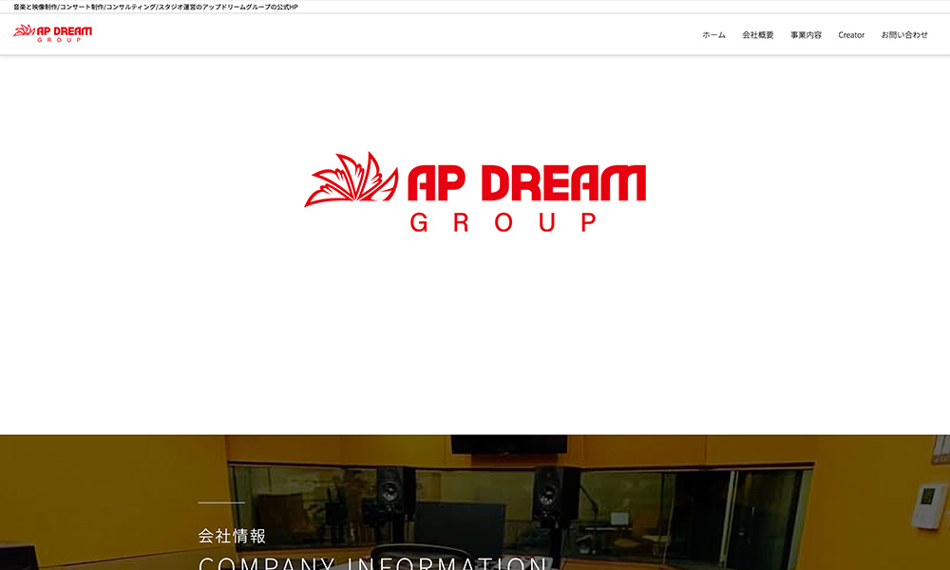Click the large AP DREAM text in the center
The height and width of the screenshot is (570, 950).
pyautogui.click(x=527, y=182)
